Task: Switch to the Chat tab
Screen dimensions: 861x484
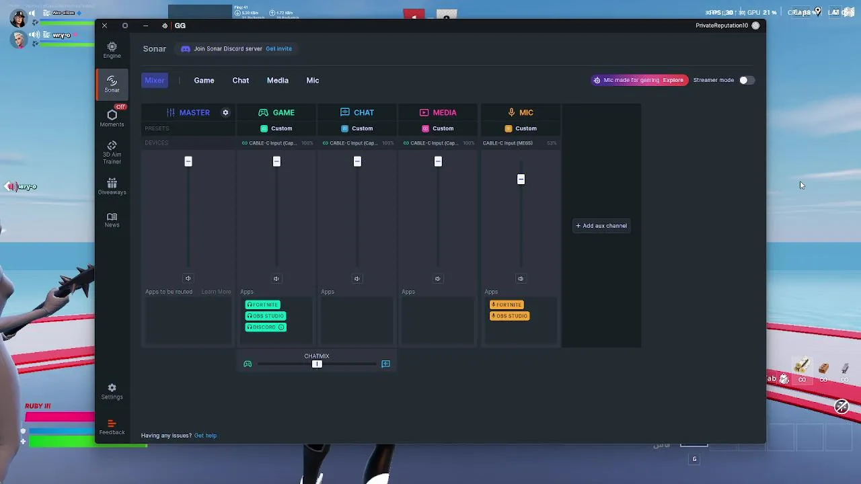Action: [240, 80]
